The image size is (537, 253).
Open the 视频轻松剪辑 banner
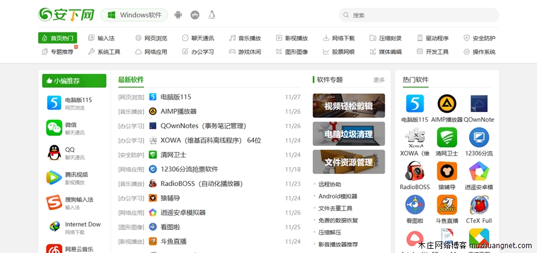click(x=349, y=105)
